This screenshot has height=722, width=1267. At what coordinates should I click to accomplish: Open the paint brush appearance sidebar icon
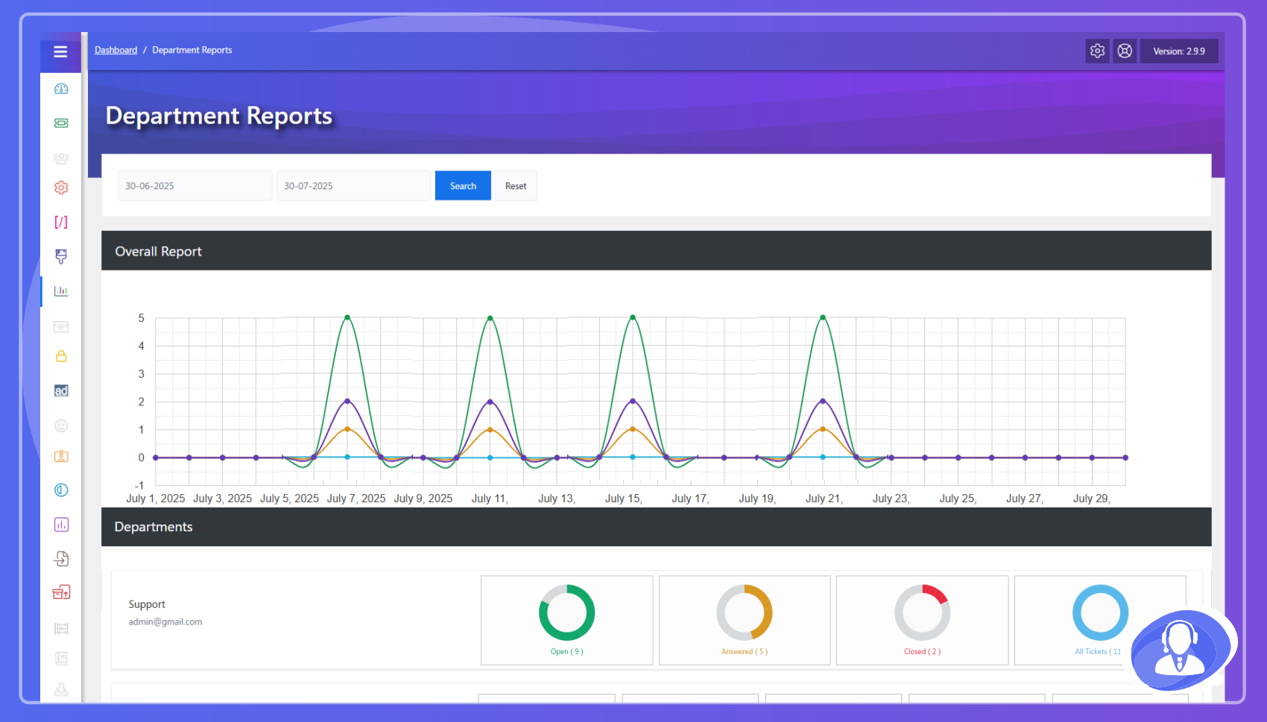[61, 256]
